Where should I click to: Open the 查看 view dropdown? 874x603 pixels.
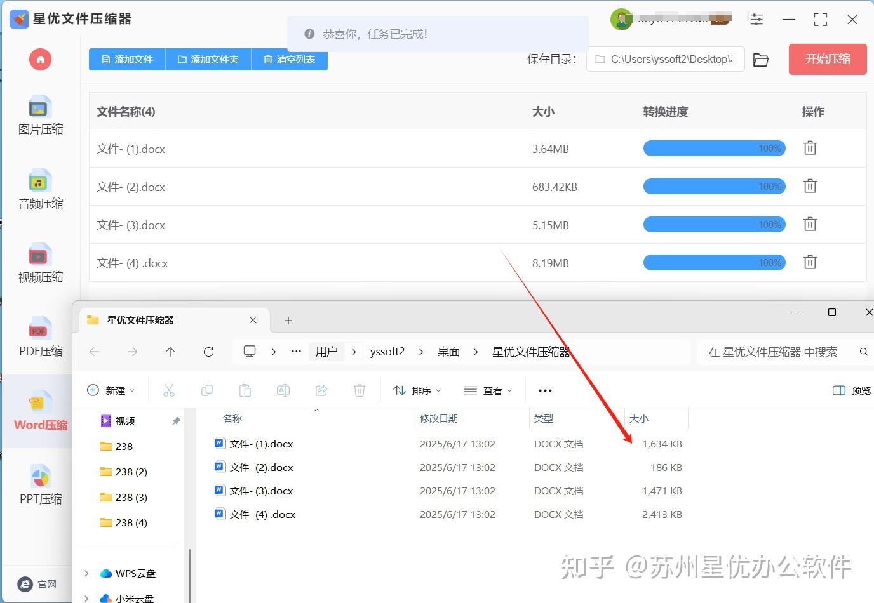(x=488, y=390)
